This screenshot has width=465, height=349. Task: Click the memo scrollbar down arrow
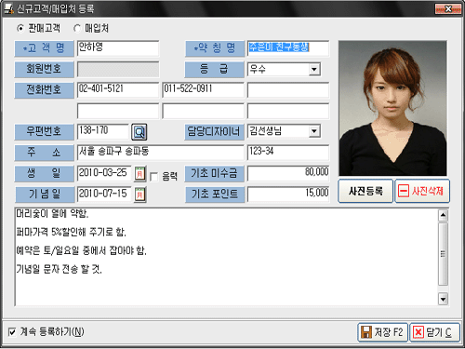443,299
